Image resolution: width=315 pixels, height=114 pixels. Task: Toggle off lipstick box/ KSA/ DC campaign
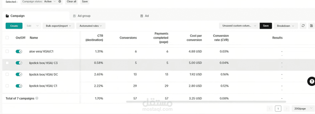click(19, 74)
